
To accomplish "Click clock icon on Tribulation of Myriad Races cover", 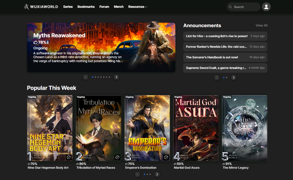I will (117, 157).
